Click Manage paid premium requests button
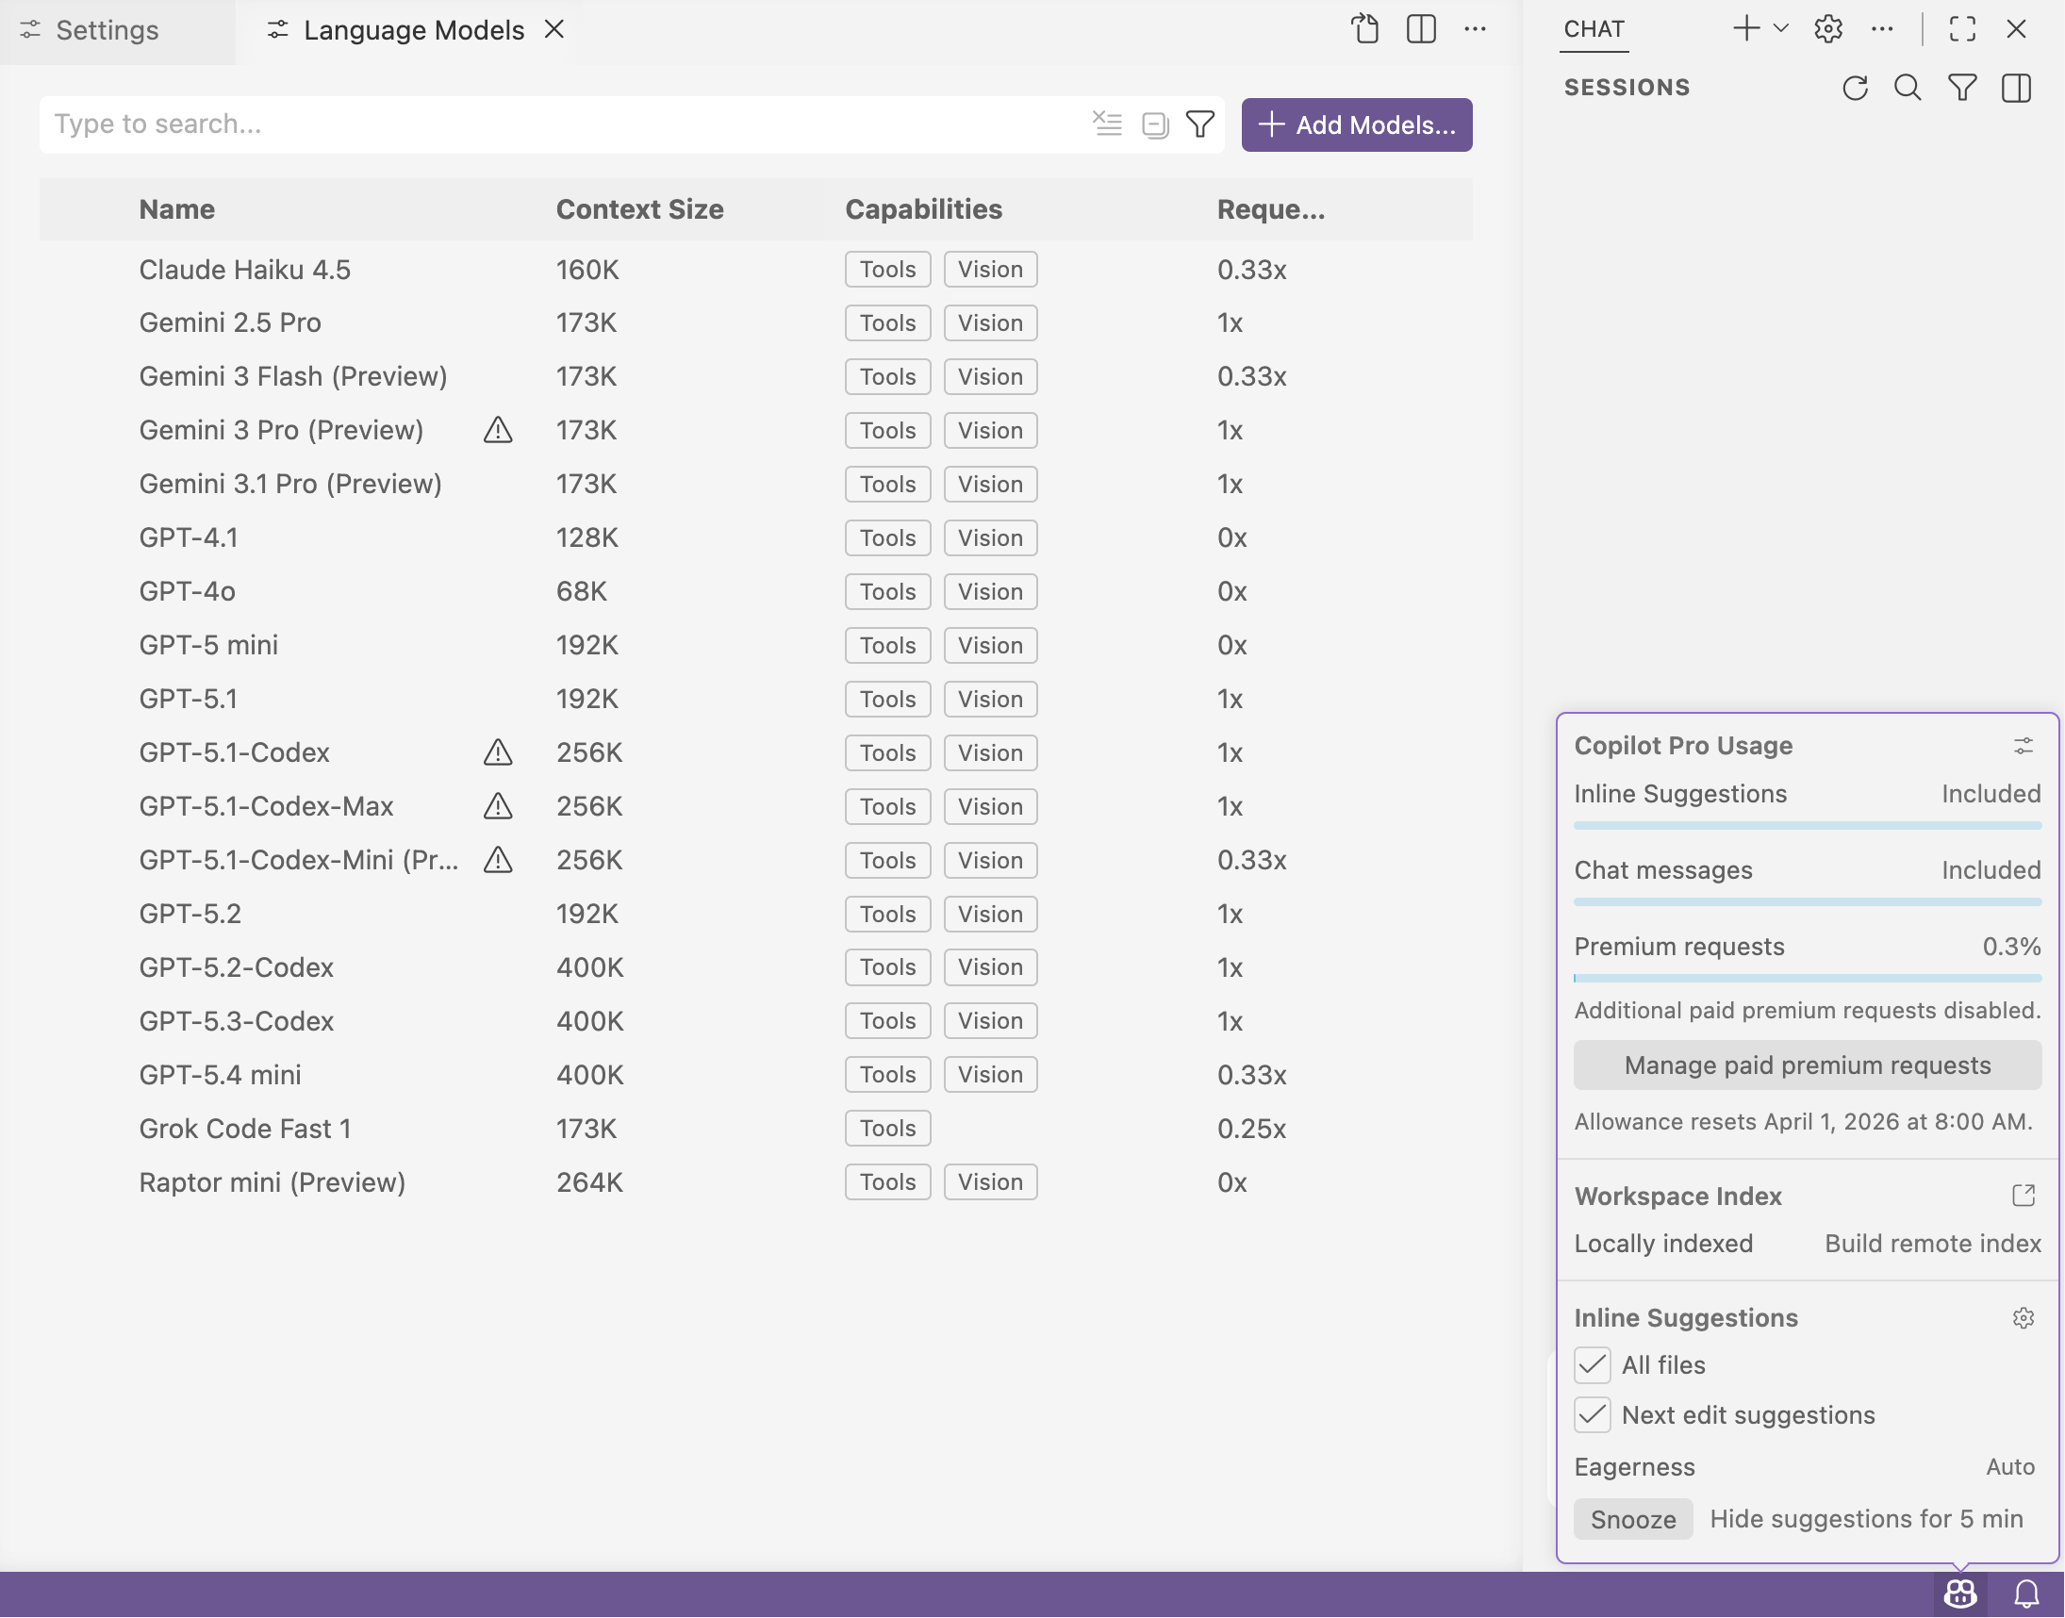 click(x=1808, y=1065)
